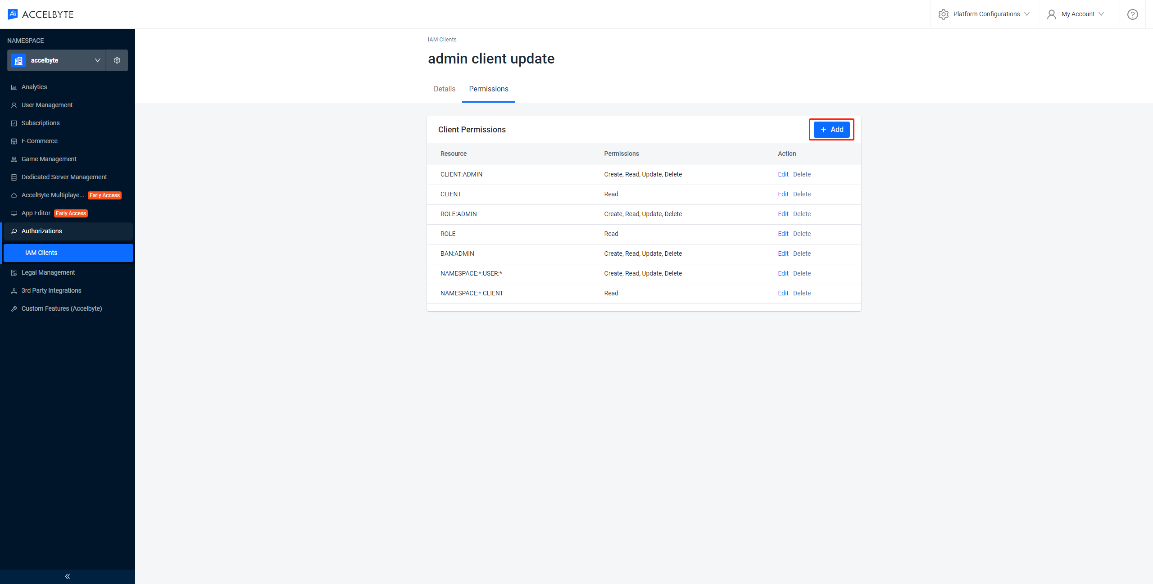Click the User Management icon
1153x584 pixels.
(15, 104)
